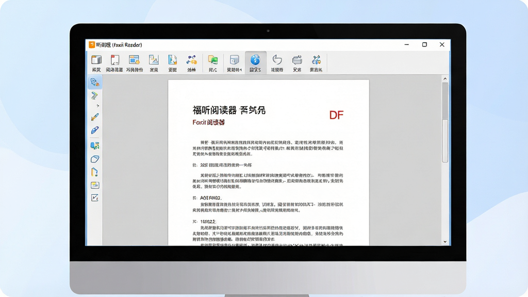Click the scrollbar down arrow
The image size is (528, 297).
pos(445,241)
